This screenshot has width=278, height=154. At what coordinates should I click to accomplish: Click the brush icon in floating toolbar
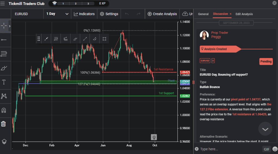tap(75, 39)
